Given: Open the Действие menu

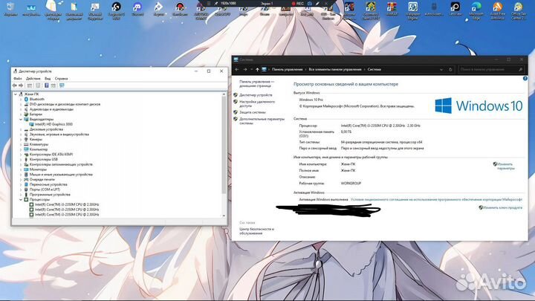Looking at the screenshot, I should [x=33, y=78].
